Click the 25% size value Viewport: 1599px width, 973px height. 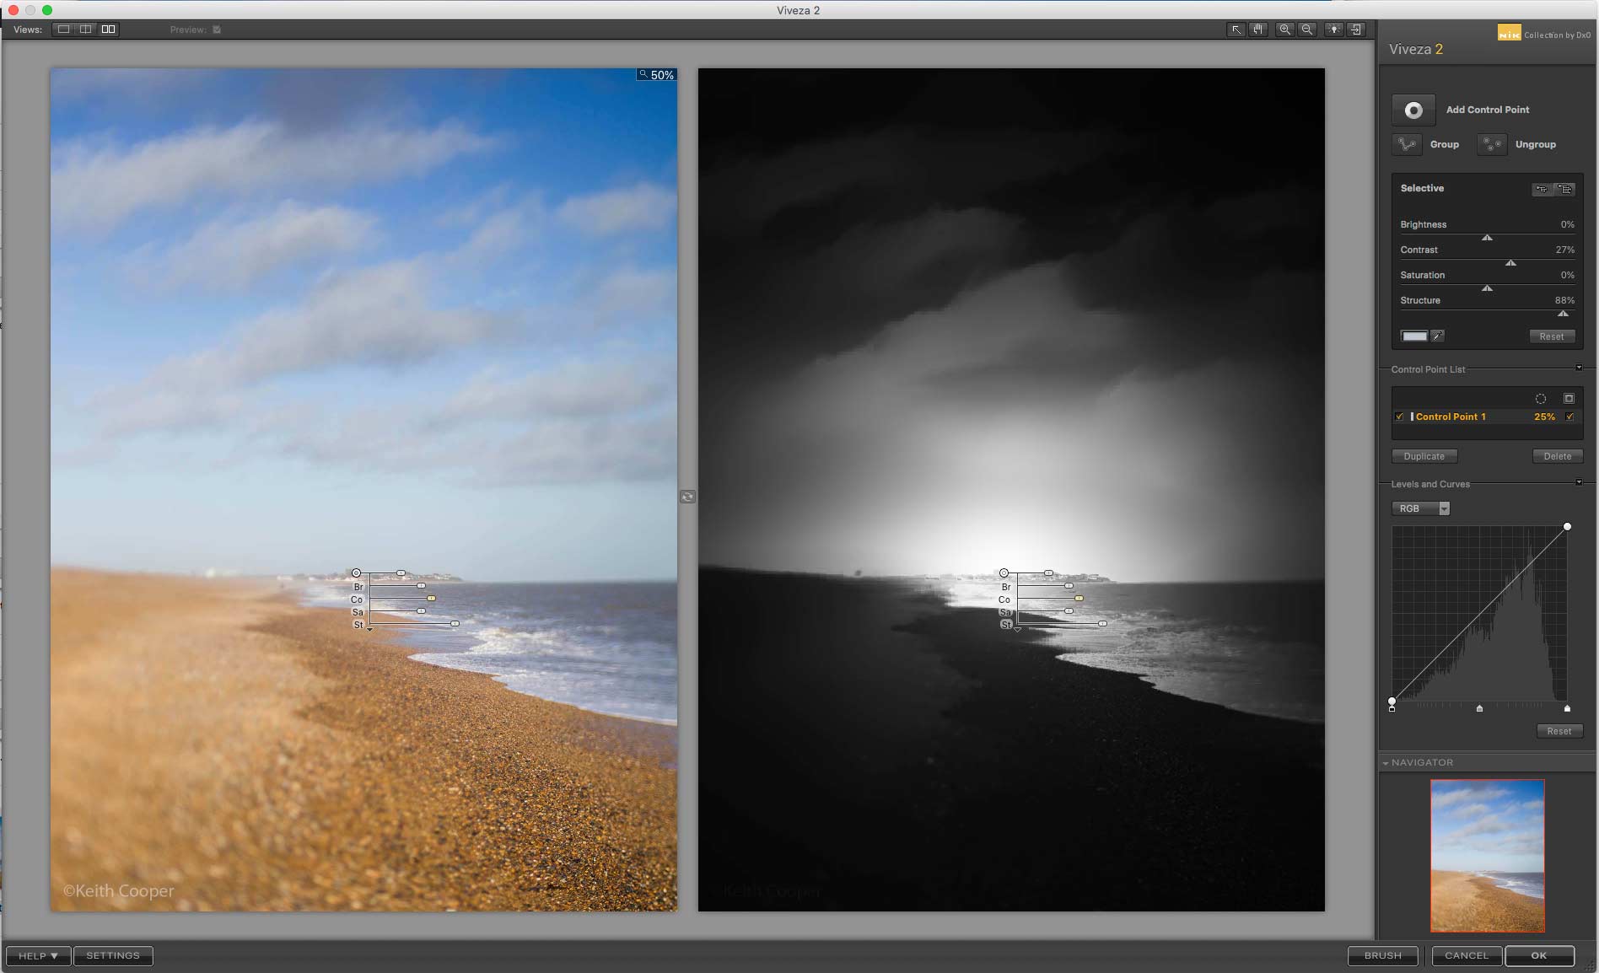[1544, 417]
